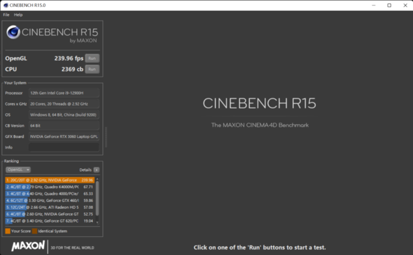Image resolution: width=413 pixels, height=255 pixels.
Task: Click the OpenGL 239.96 fps score
Action: (69, 59)
